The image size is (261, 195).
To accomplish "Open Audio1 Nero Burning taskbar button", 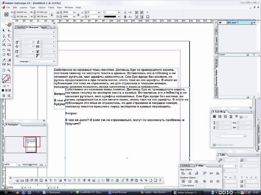I will [155, 192].
